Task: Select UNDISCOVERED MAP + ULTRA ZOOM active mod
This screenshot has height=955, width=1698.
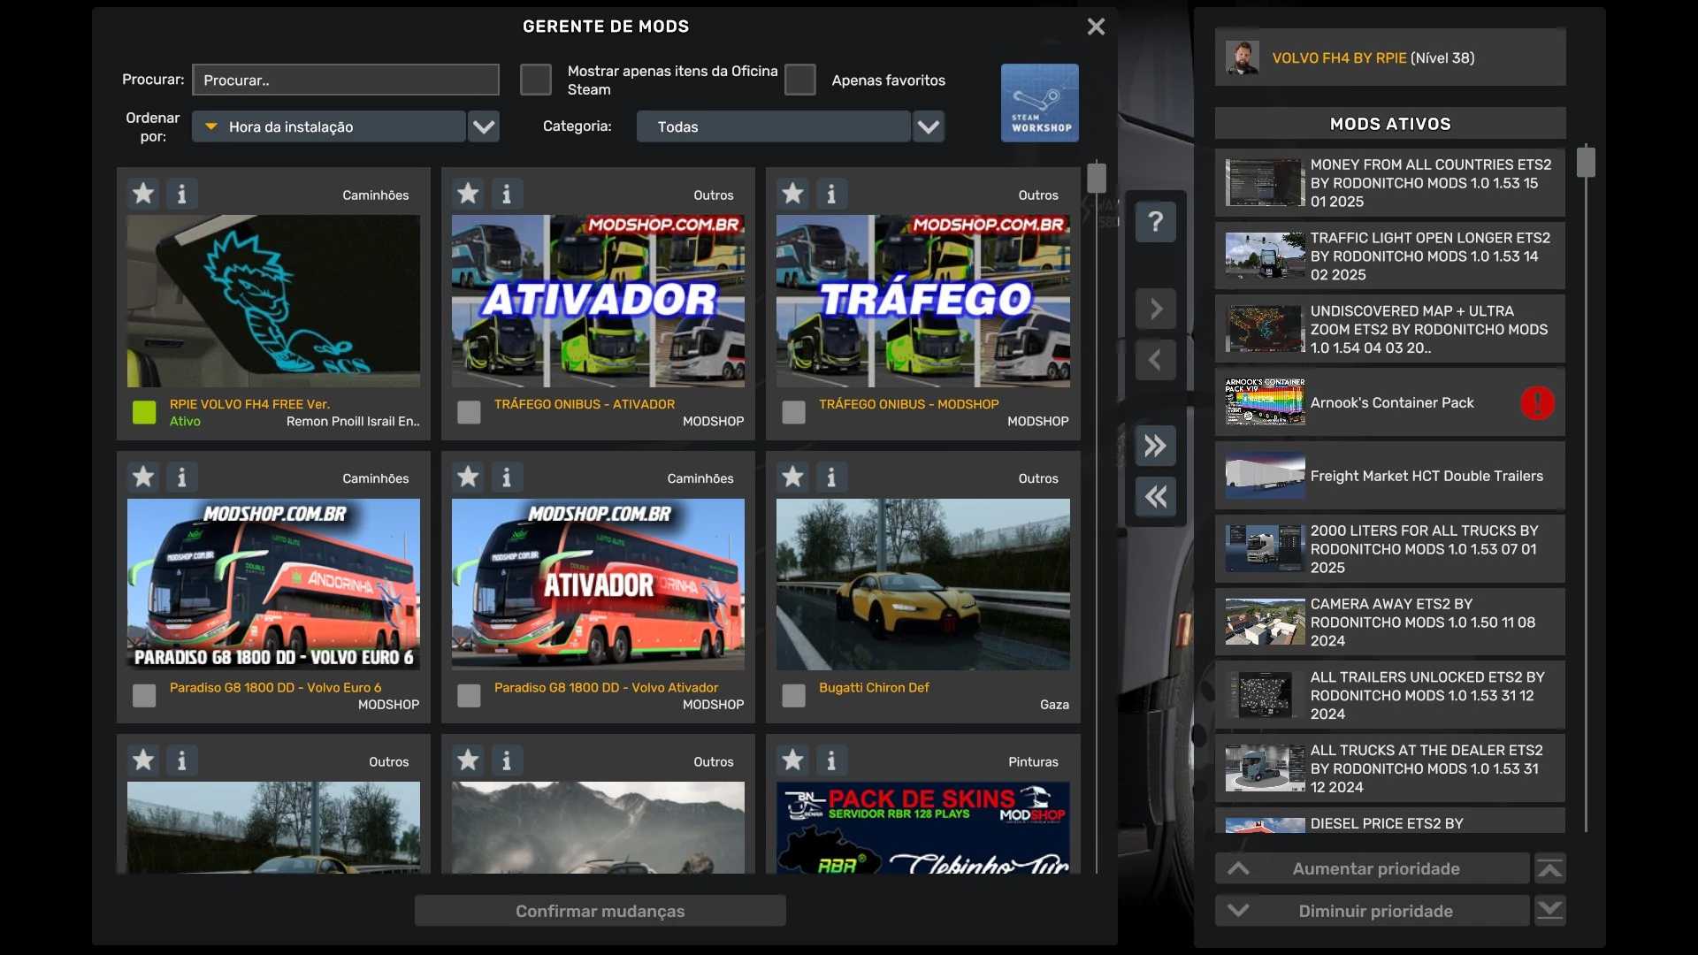Action: (x=1389, y=330)
